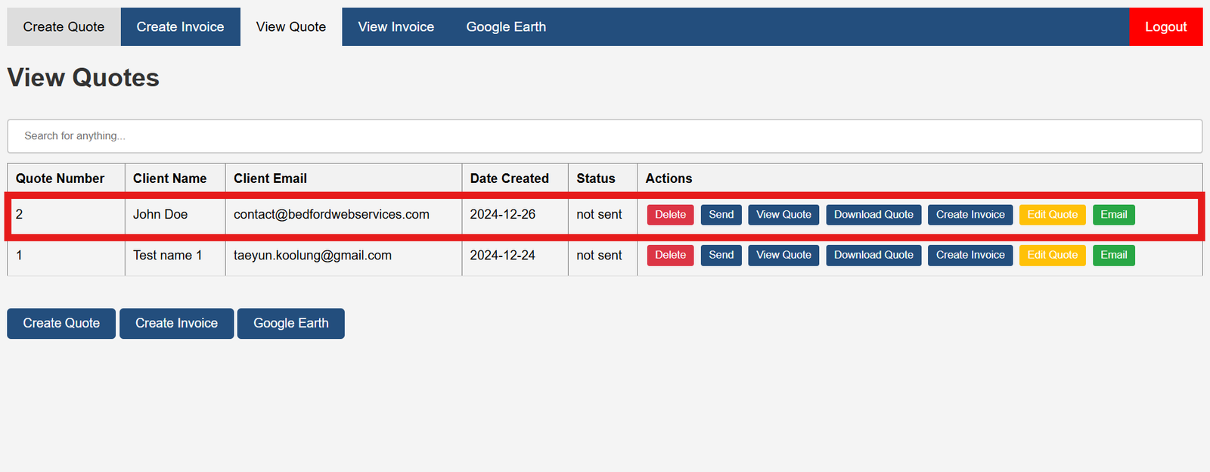Create Invoice from John Doe's quote

(x=970, y=215)
